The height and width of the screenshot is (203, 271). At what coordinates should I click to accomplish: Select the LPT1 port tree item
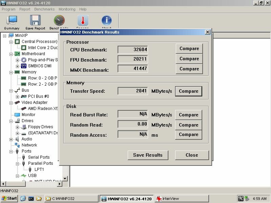[39, 170]
